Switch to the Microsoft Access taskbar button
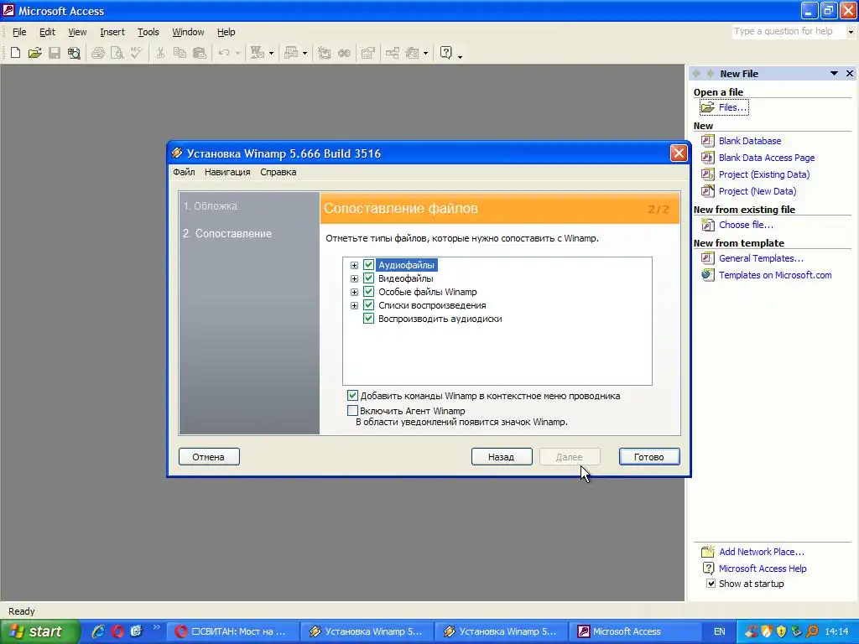 (x=636, y=631)
